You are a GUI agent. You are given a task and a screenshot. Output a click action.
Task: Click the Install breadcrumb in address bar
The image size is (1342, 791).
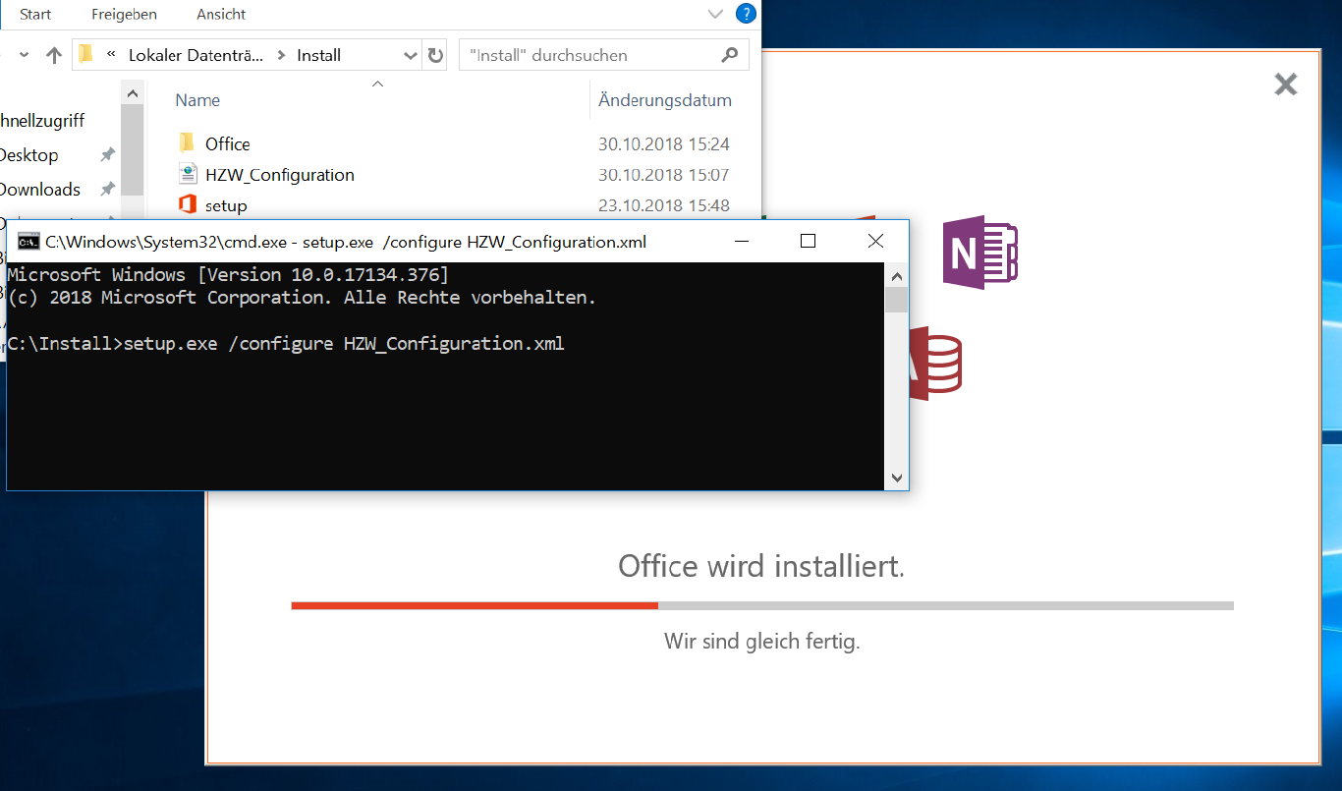(x=319, y=56)
